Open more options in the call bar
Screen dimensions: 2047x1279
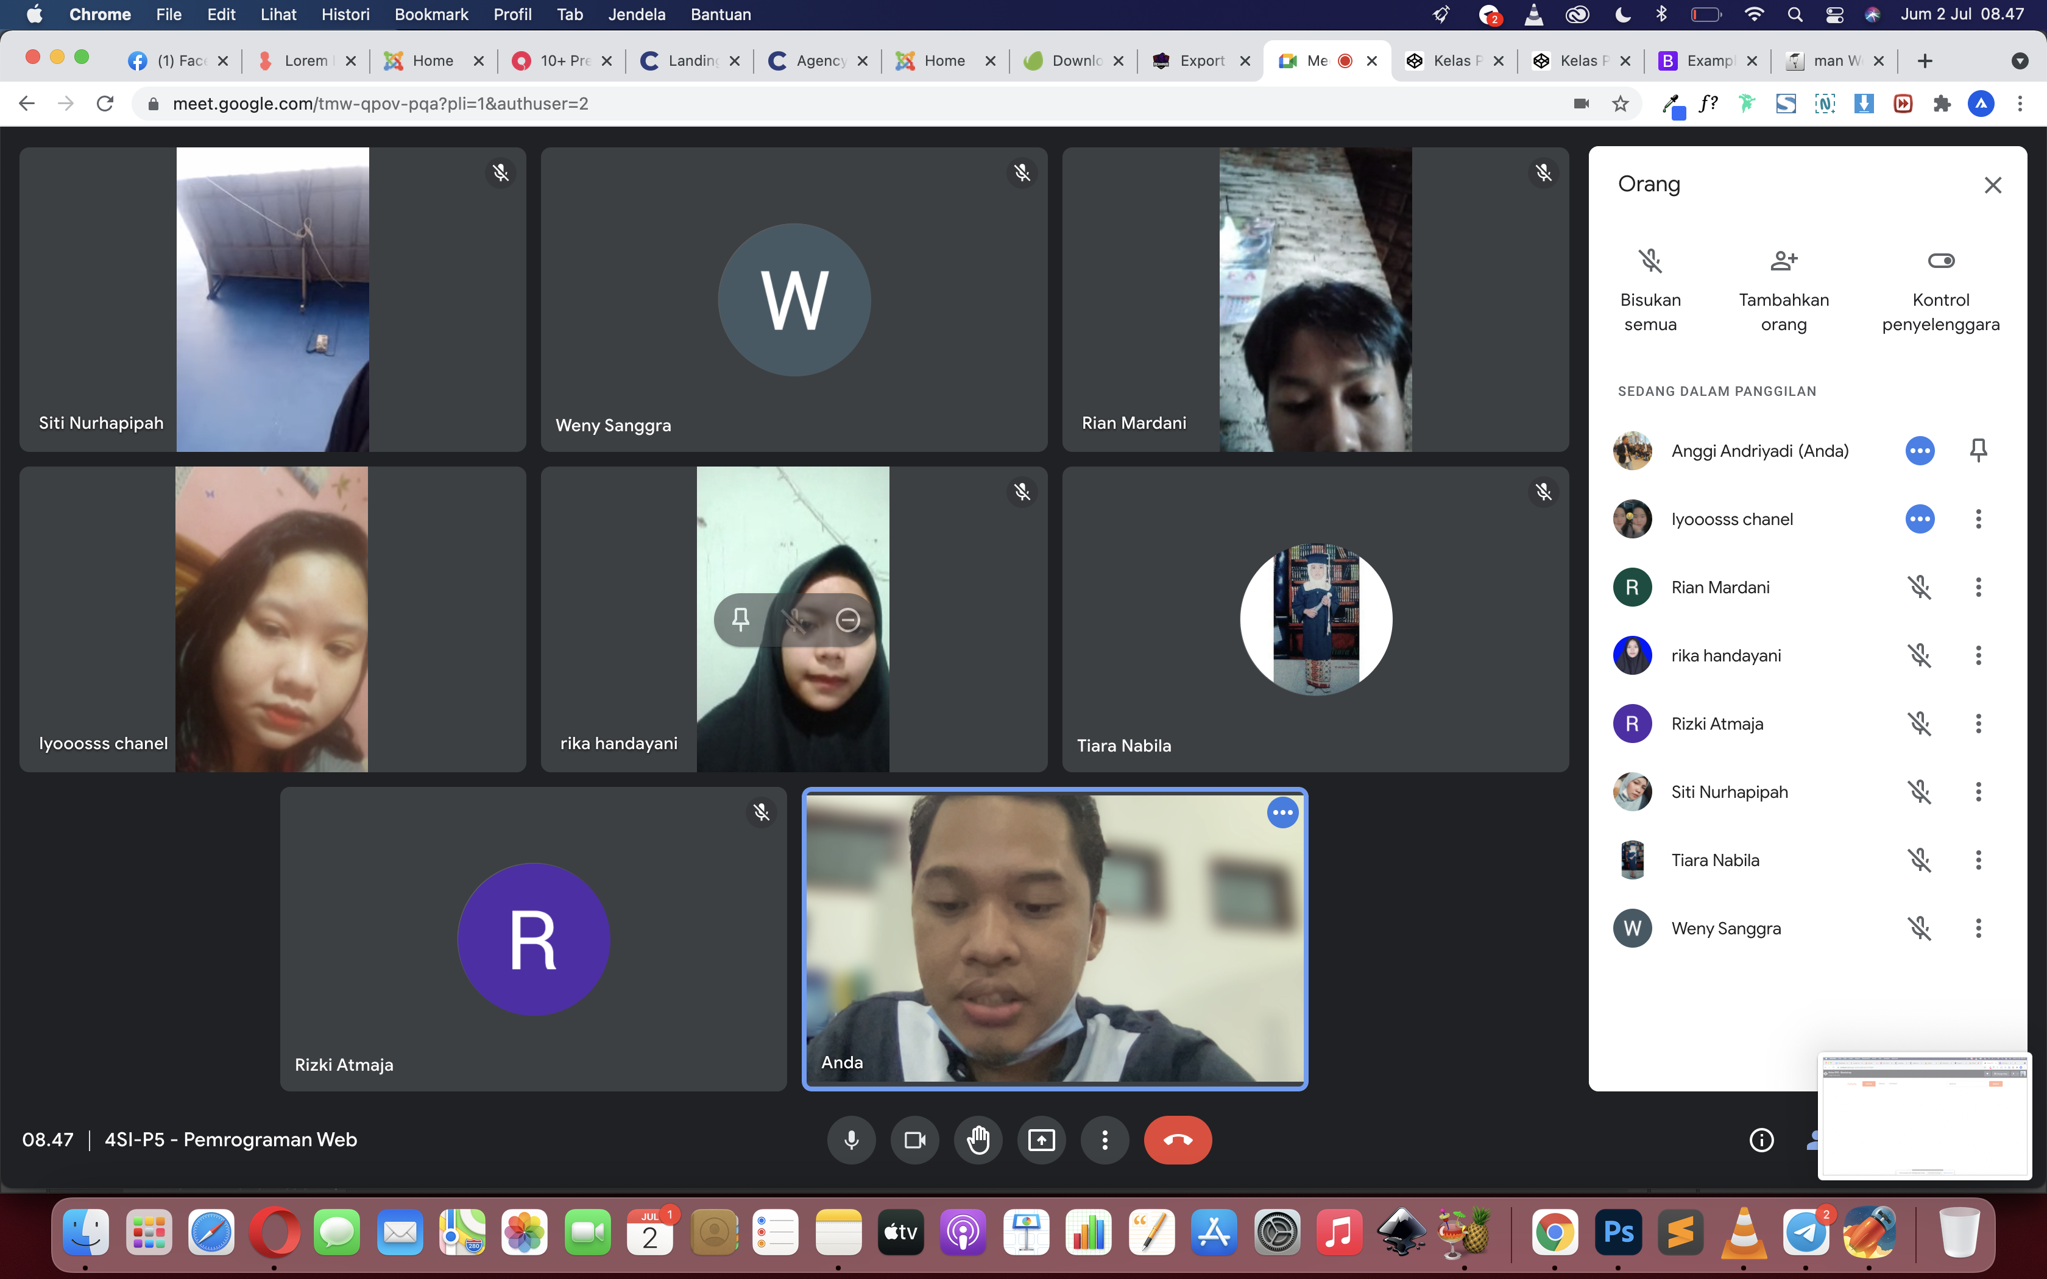tap(1105, 1140)
